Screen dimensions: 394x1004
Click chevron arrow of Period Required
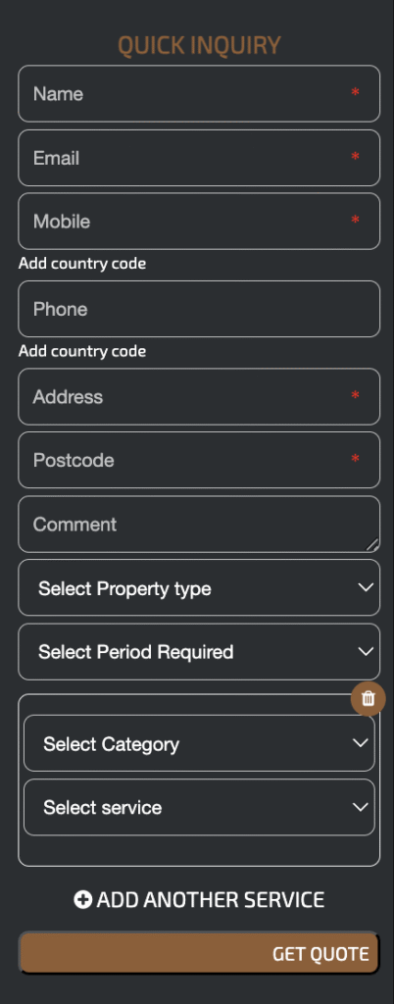[366, 652]
